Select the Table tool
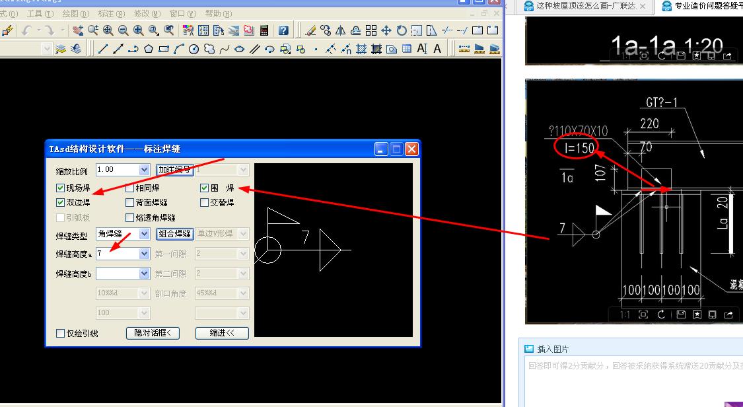 pyautogui.click(x=407, y=49)
